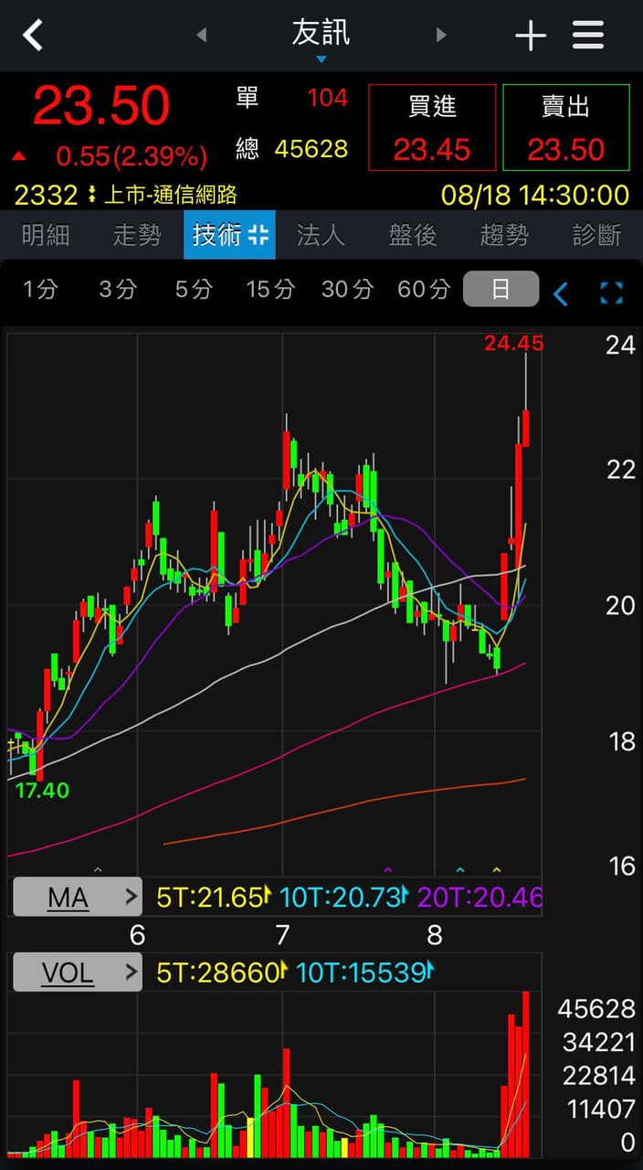Go back using the top-left arrow
Screen dimensions: 643x1170
[34, 36]
